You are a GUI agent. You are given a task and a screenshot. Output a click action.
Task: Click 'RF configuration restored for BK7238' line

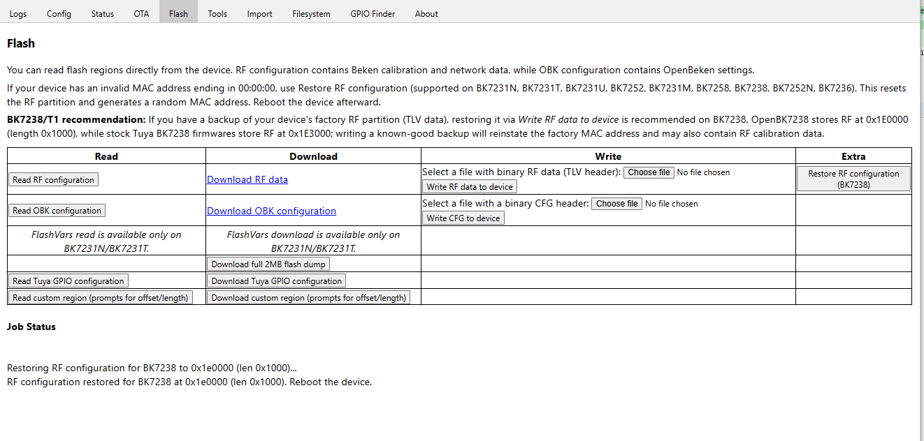point(189,382)
